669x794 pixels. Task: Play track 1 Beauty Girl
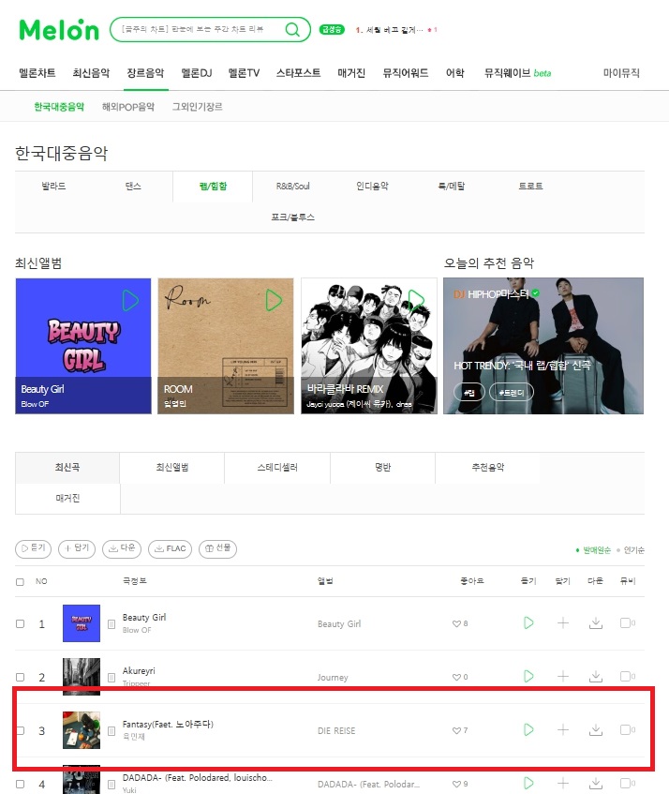click(528, 622)
